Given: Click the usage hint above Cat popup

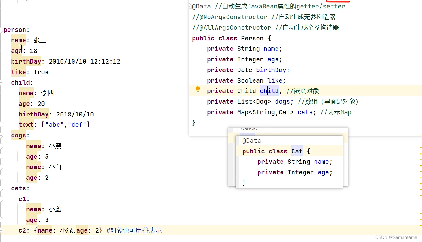Looking at the screenshot, I should pyautogui.click(x=247, y=128).
